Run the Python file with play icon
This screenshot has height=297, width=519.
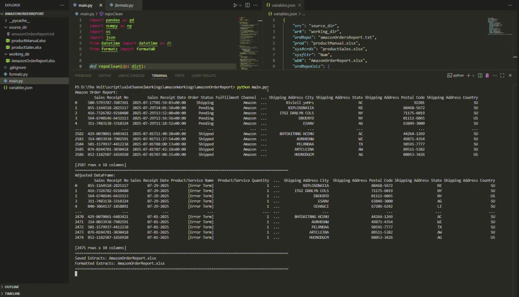(235, 5)
